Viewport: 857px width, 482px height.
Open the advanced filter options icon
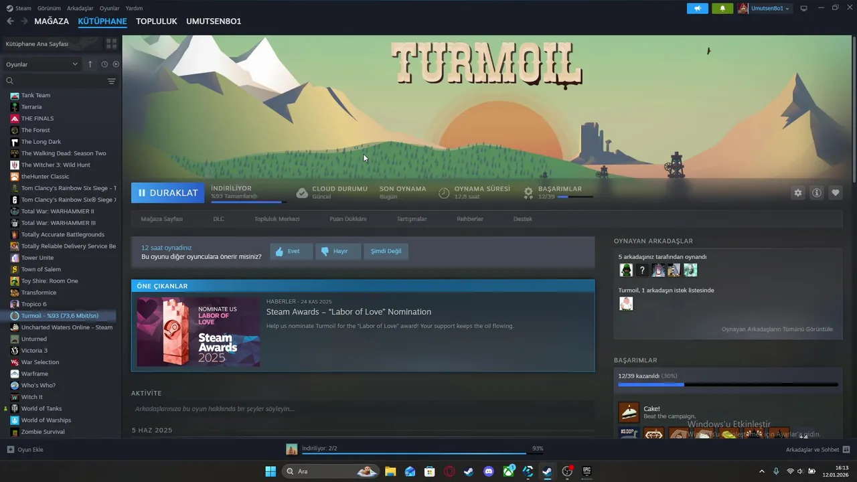(x=111, y=81)
